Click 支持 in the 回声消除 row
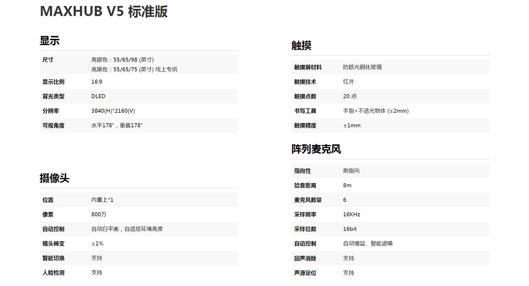Viewport: 529px width, 286px height. click(x=349, y=258)
